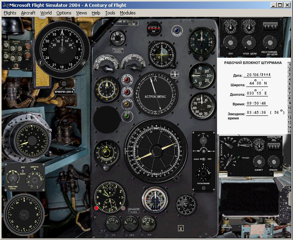Turn the ГПК mode selector knob

[203, 141]
